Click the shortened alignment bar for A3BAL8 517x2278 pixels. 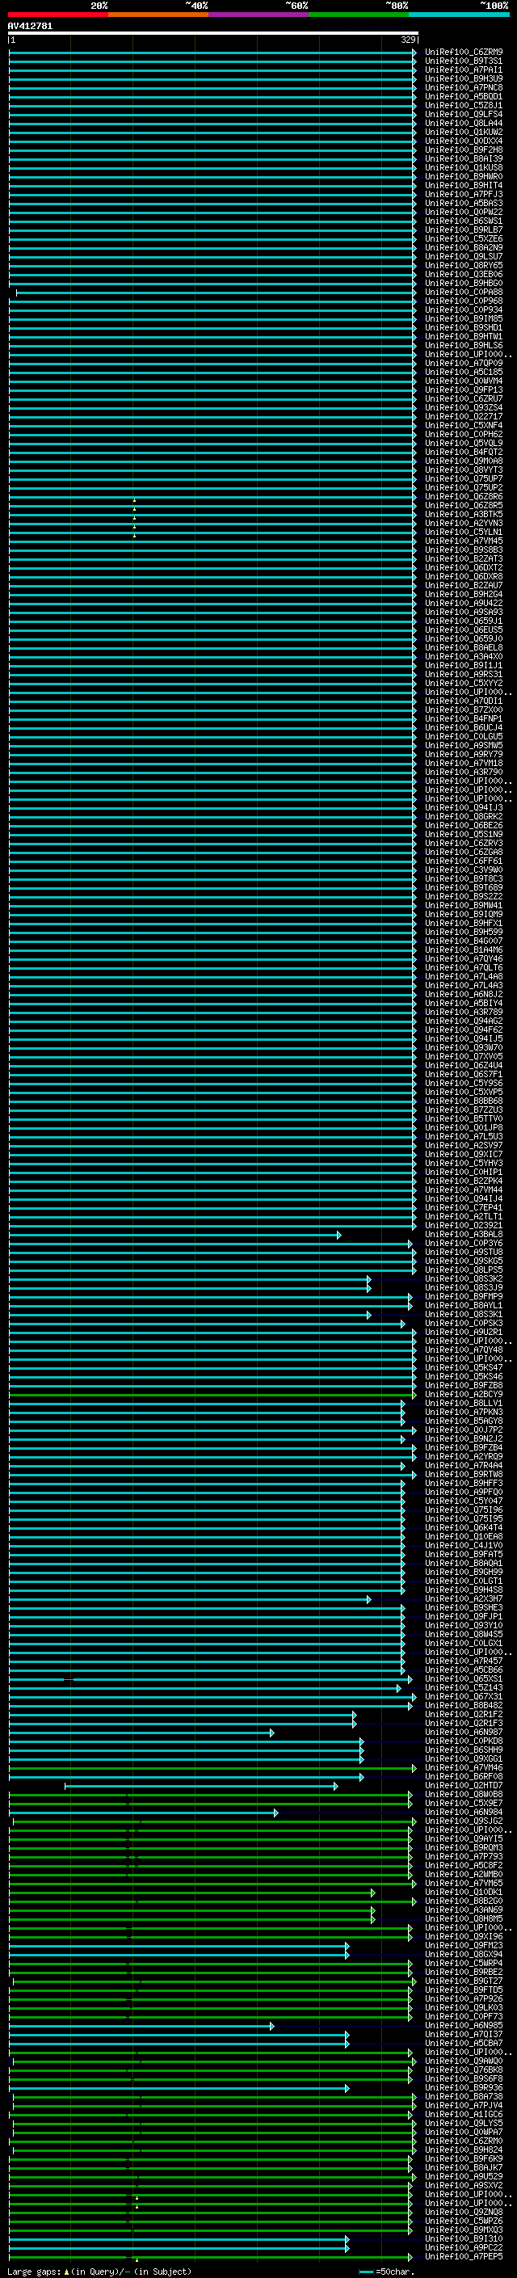[175, 1236]
